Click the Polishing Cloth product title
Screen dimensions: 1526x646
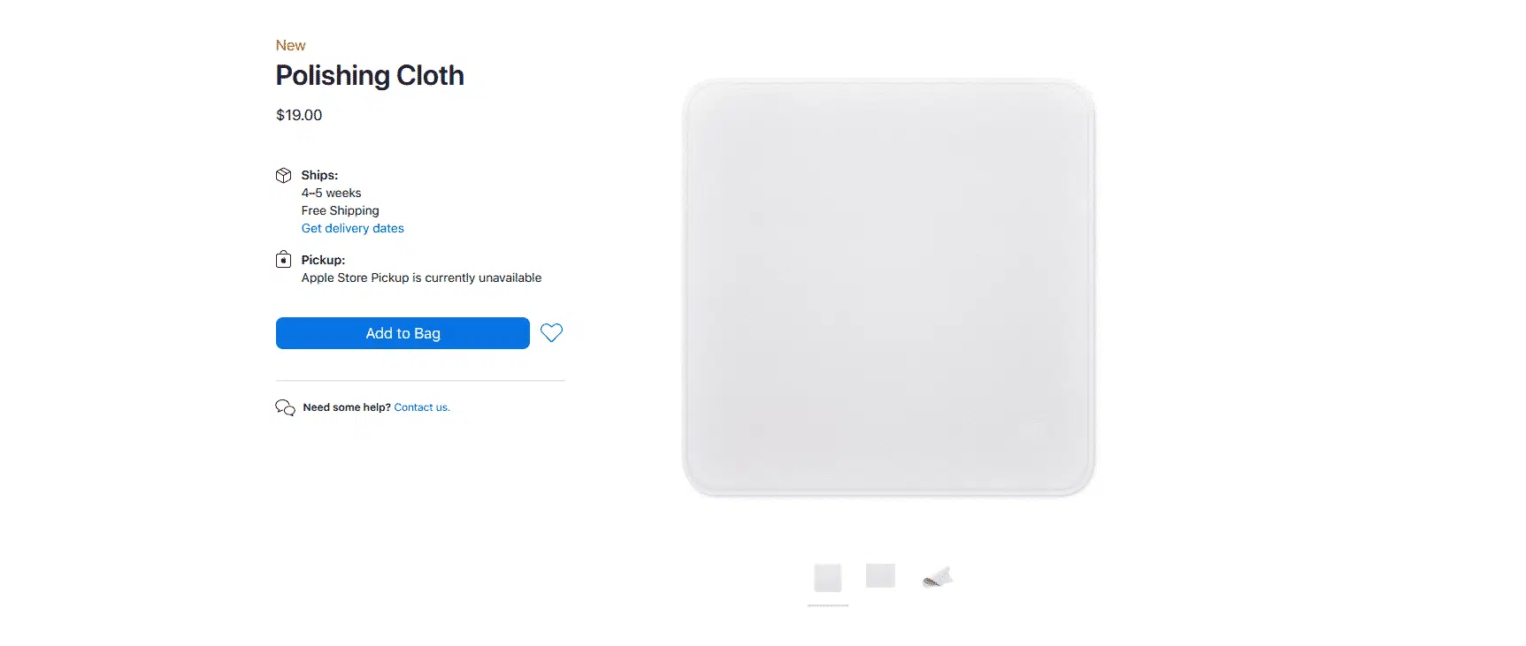tap(370, 76)
